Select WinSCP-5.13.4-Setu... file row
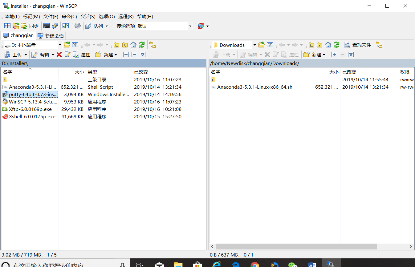The image size is (415, 267). pos(30,102)
